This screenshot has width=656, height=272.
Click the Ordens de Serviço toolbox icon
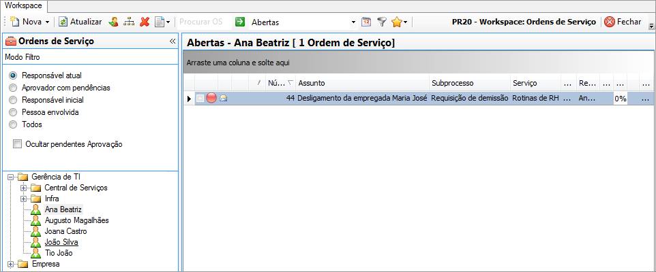[11, 41]
